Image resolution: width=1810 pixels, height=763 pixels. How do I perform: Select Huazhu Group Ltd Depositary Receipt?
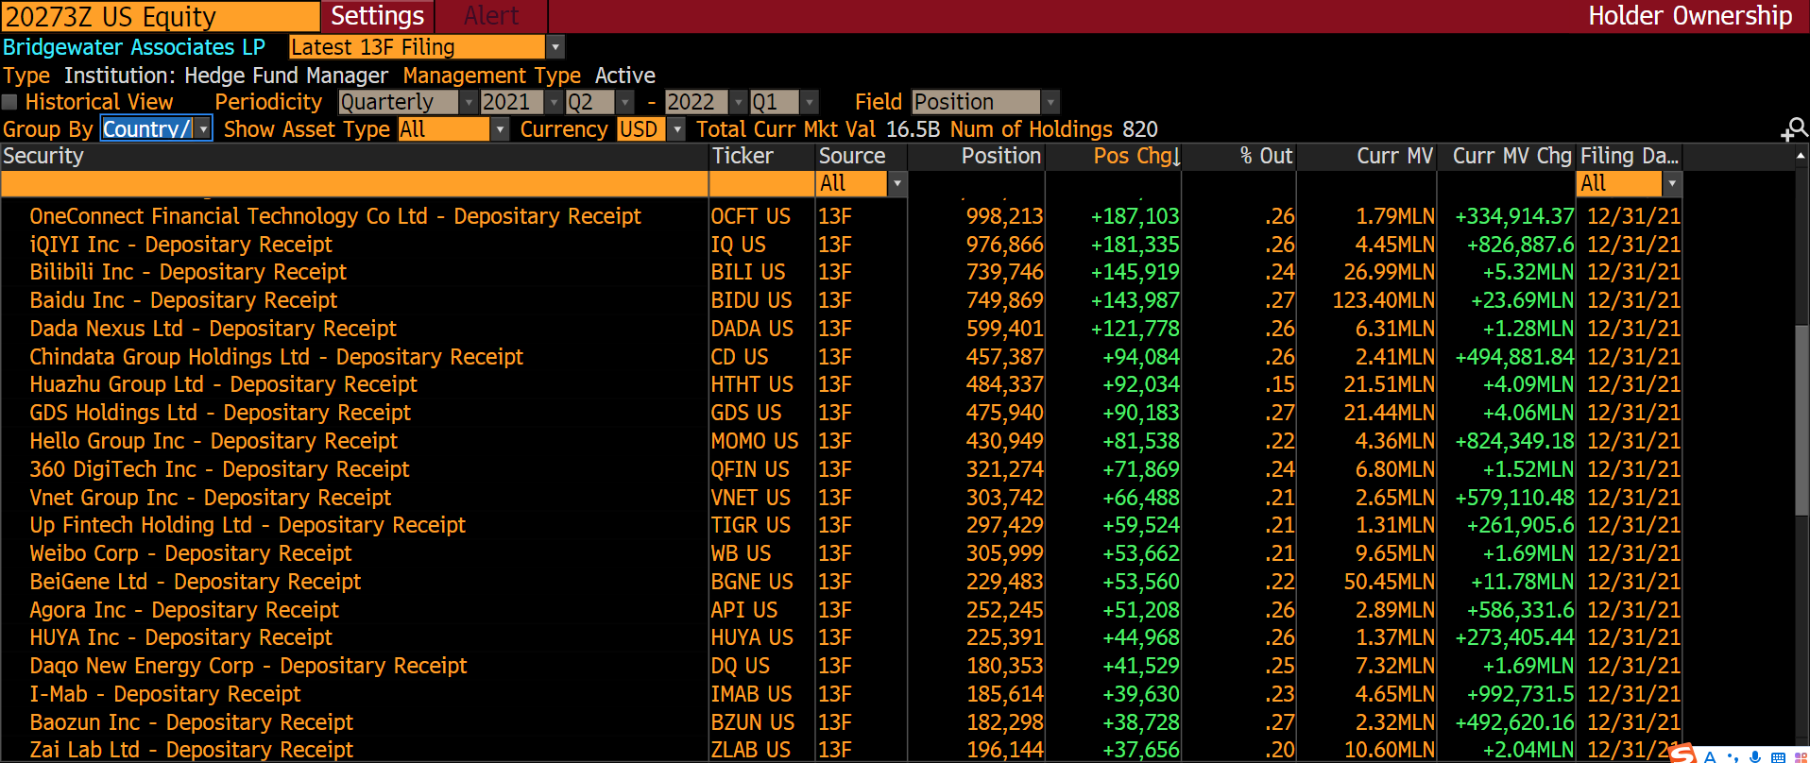(x=223, y=384)
